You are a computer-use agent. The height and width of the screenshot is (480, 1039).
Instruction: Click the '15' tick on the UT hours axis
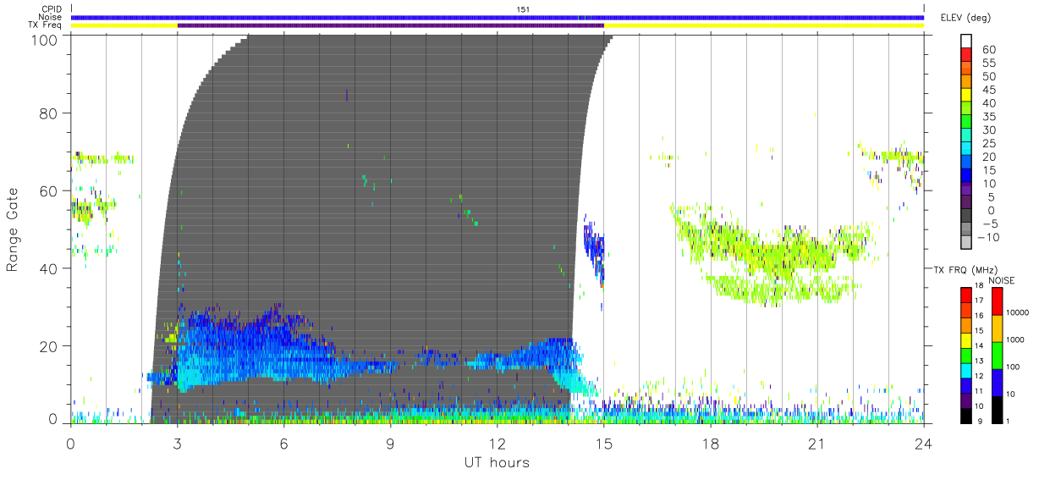click(604, 442)
